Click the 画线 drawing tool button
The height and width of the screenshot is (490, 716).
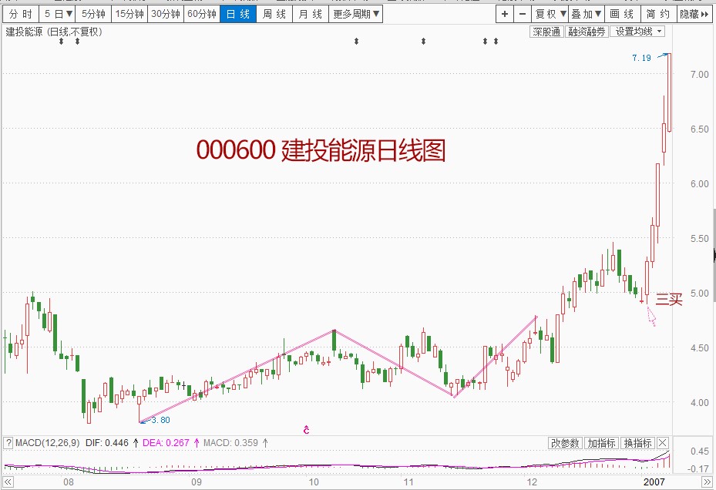tap(621, 14)
